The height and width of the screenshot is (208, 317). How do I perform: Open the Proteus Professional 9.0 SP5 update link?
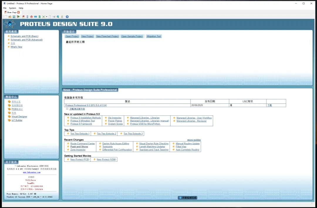(86, 105)
